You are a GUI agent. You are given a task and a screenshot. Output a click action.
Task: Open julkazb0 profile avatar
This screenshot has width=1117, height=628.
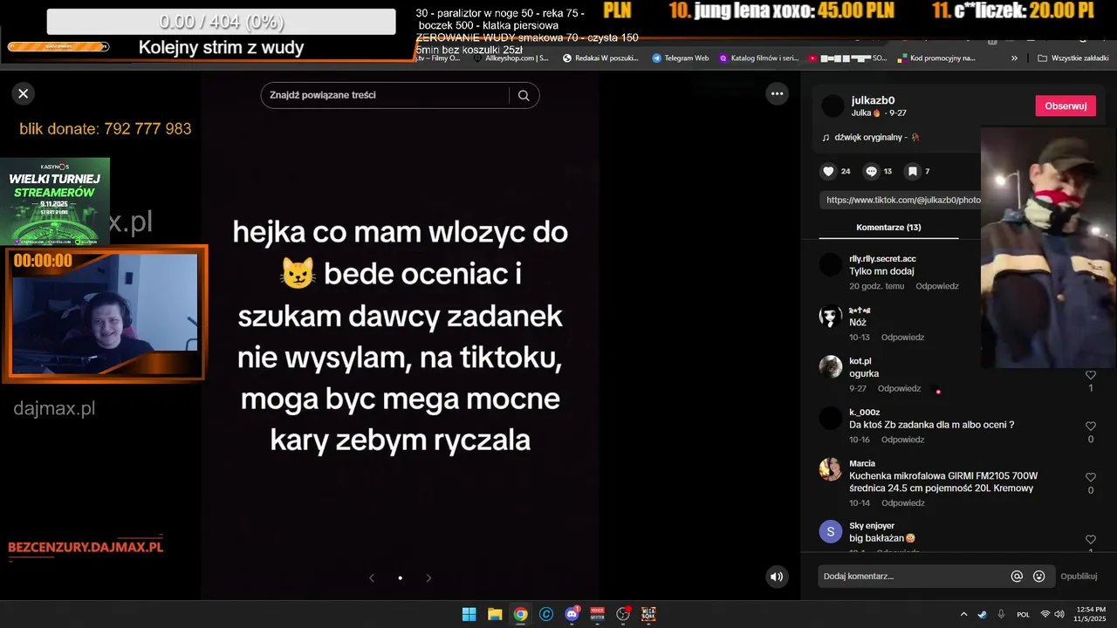click(x=833, y=106)
